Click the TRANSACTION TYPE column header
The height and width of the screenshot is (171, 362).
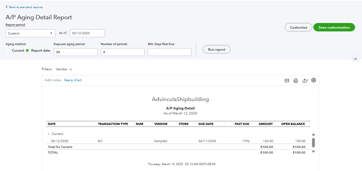(113, 124)
